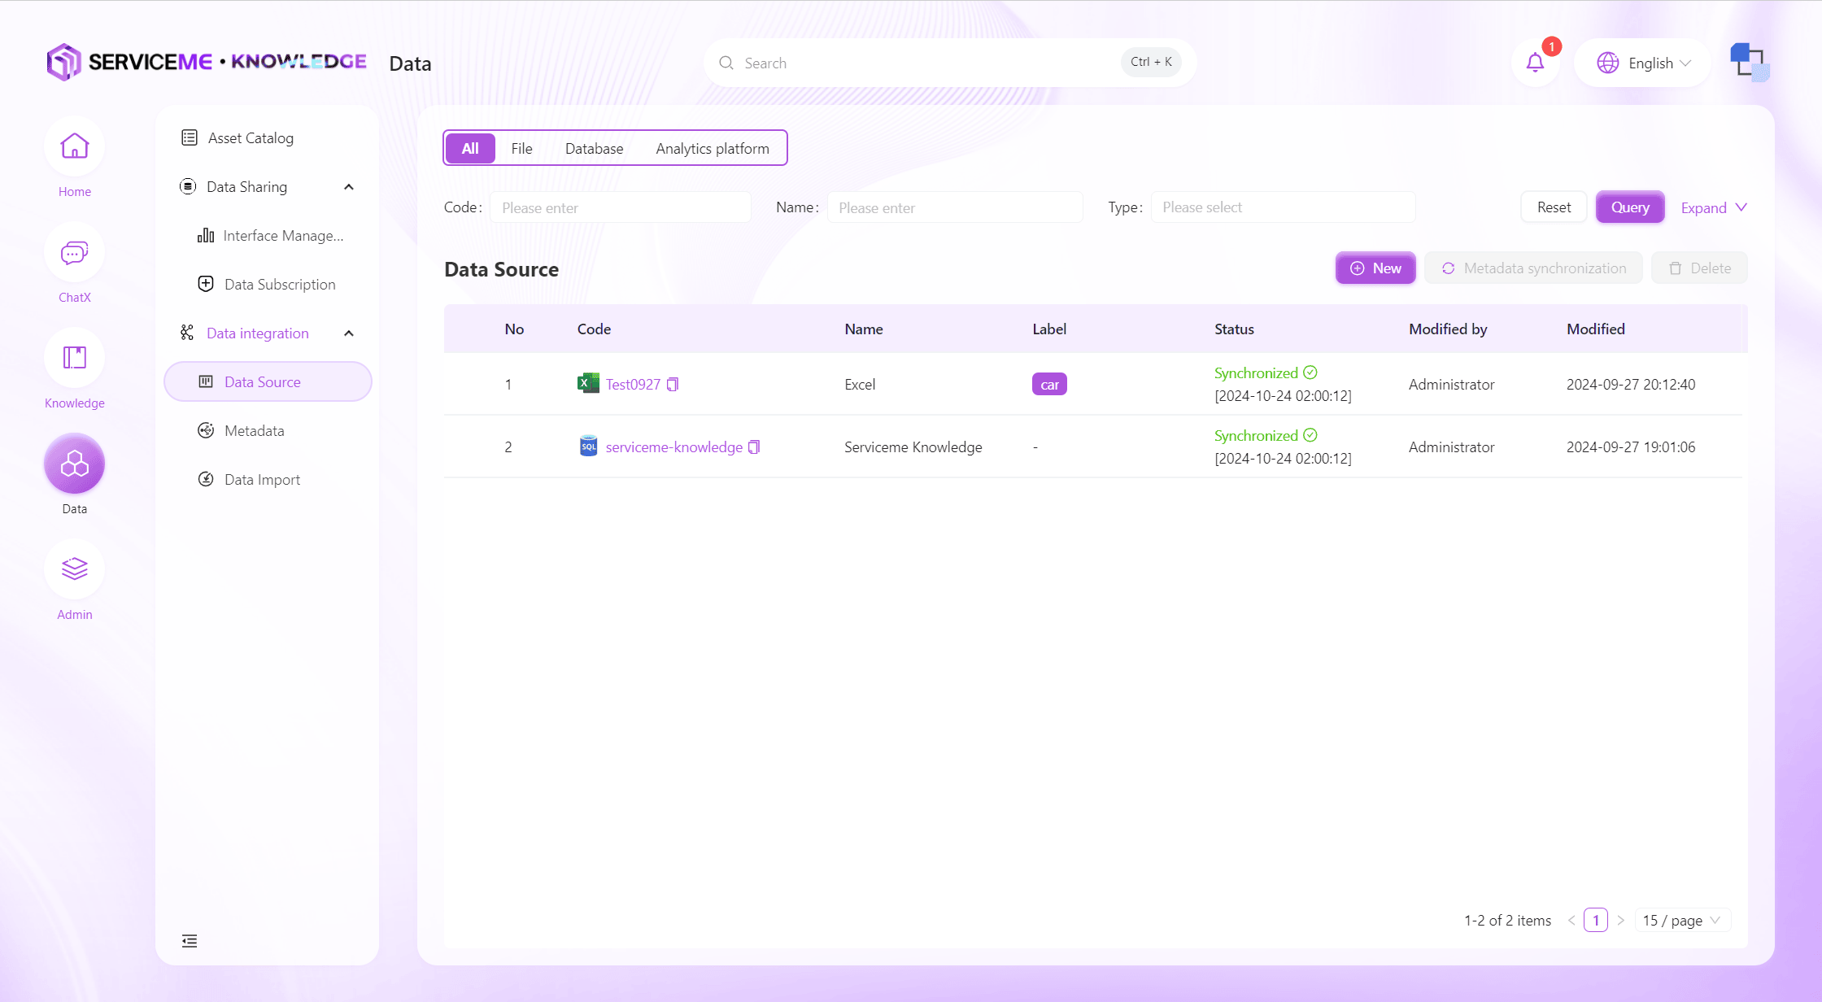The width and height of the screenshot is (1822, 1002).
Task: Open the Admin sidebar icon
Action: coord(74,569)
